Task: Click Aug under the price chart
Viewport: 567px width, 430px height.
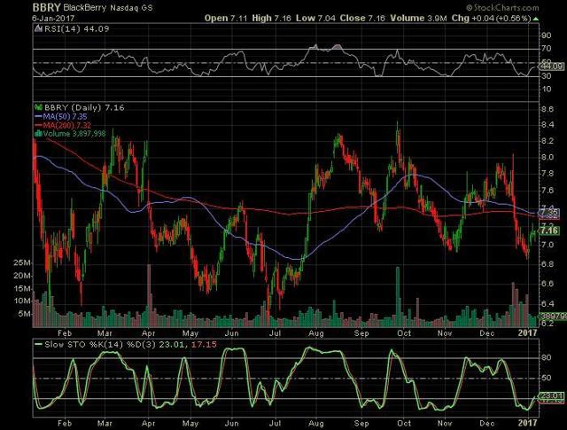Action: click(x=316, y=333)
